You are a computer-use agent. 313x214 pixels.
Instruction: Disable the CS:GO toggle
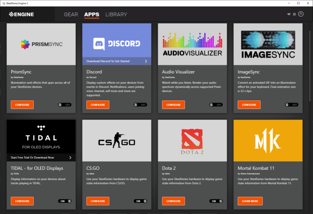click(140, 201)
